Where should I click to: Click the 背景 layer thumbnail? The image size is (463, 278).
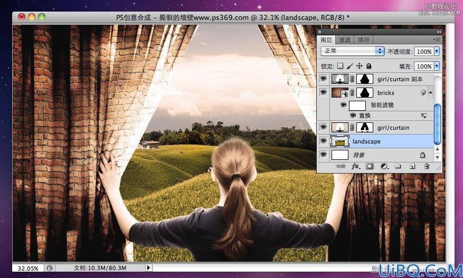pyautogui.click(x=340, y=155)
